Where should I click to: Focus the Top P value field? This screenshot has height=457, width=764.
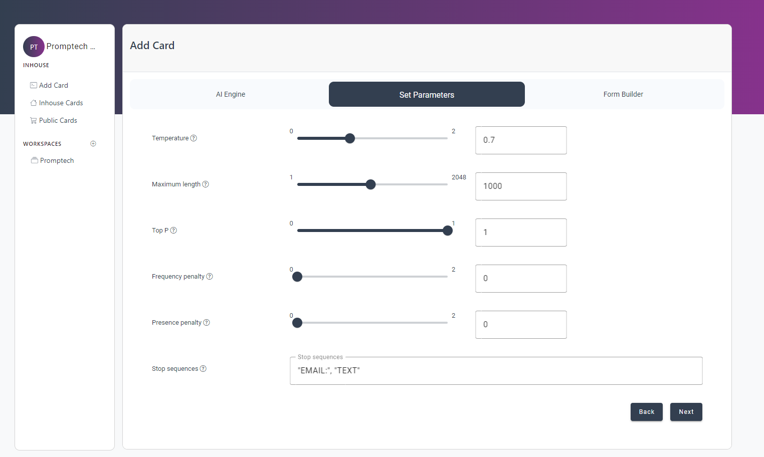[x=521, y=233]
